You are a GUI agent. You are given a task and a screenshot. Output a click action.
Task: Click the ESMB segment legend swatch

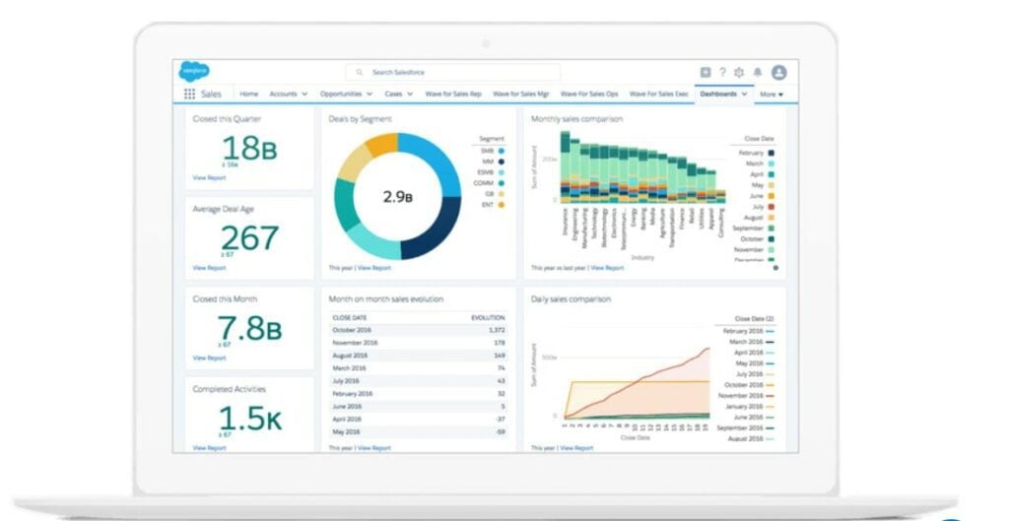(502, 172)
